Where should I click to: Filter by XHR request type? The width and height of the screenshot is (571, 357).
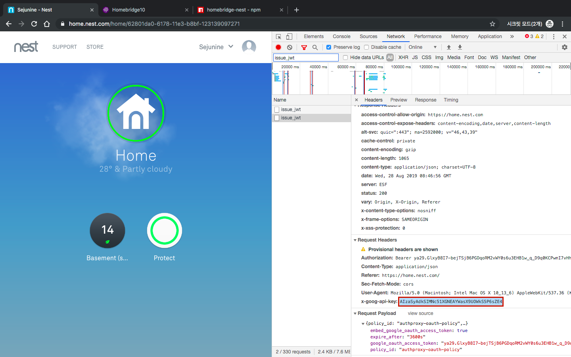tap(403, 58)
